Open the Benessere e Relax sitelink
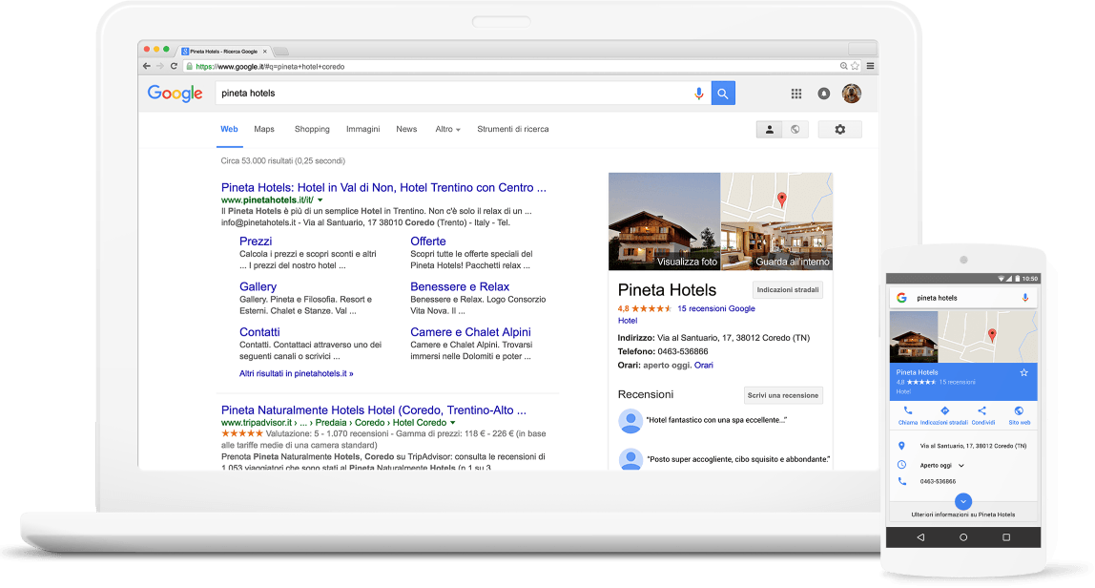The width and height of the screenshot is (1095, 588). 460,286
